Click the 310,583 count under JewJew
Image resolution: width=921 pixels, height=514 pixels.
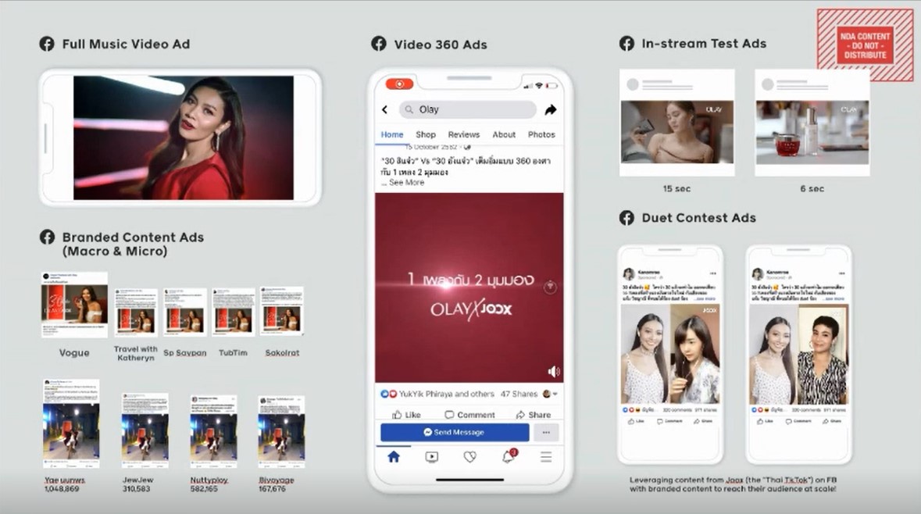pyautogui.click(x=137, y=489)
